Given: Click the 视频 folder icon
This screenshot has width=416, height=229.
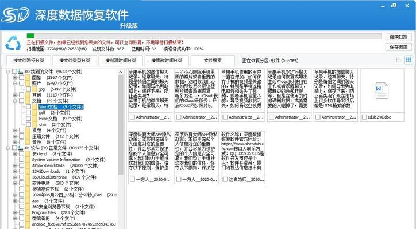Looking at the screenshot, I should tap(28, 130).
